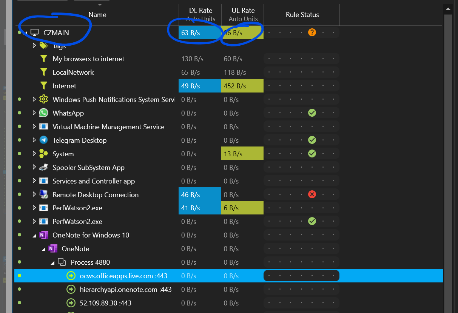Select the CZMAIN computer monitor icon
The height and width of the screenshot is (313, 458).
coord(35,32)
